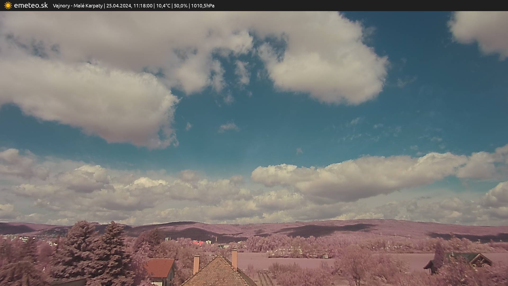Click the 1010,5hPa pressure reading
Viewport: 508px width, 286px height.
coord(203,6)
